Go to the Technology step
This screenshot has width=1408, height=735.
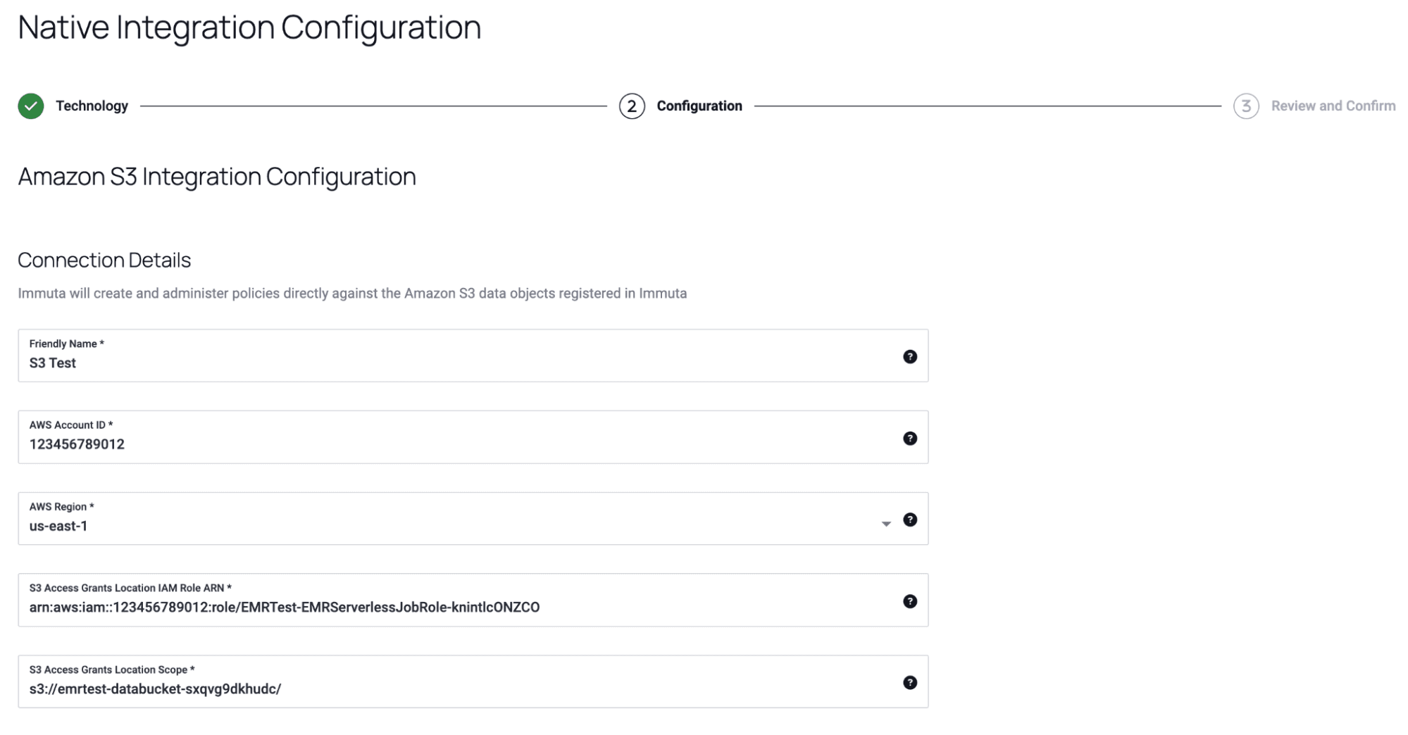point(92,106)
